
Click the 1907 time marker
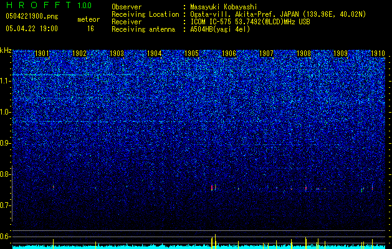click(x=267, y=54)
